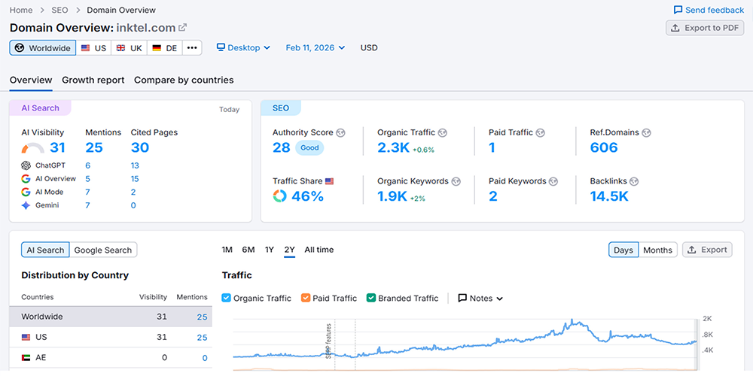753x376 pixels.
Task: Select the 1Y time range
Action: pyautogui.click(x=269, y=250)
